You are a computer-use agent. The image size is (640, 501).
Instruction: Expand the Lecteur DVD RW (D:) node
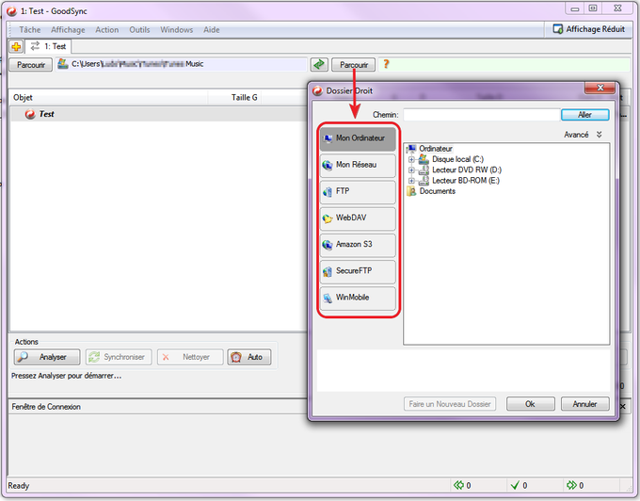(411, 170)
